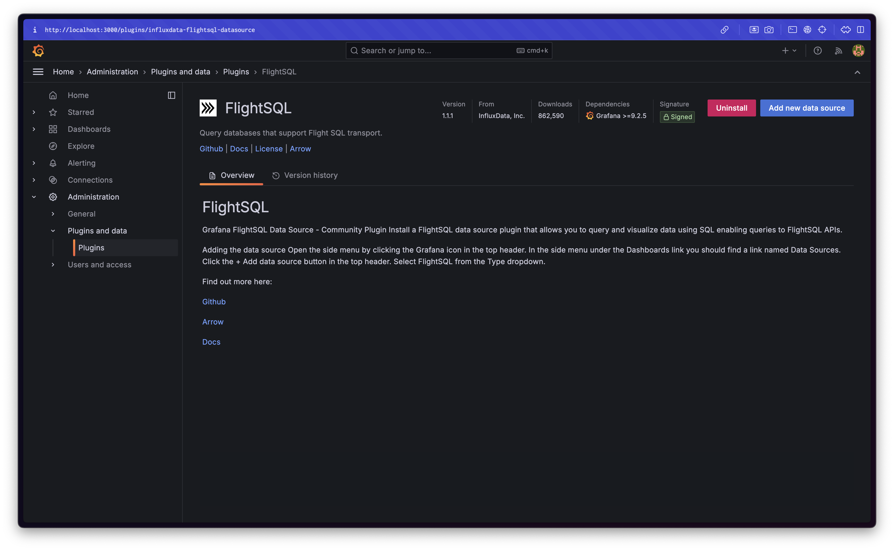
Task: Open the plus New dropdown menu
Action: (x=789, y=51)
